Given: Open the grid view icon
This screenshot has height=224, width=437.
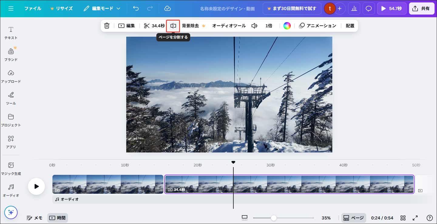Looking at the screenshot, I should point(403,218).
